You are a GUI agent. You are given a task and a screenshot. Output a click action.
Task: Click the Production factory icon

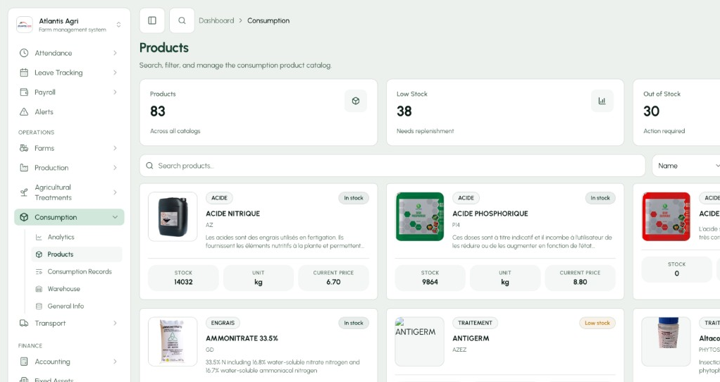tap(24, 168)
